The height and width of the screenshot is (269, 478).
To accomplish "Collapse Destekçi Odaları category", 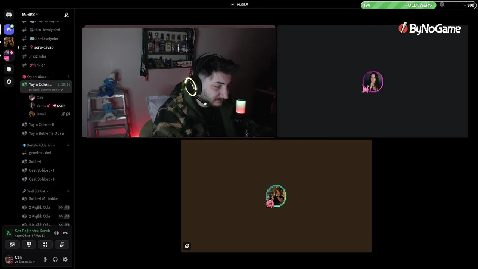I will (39, 145).
